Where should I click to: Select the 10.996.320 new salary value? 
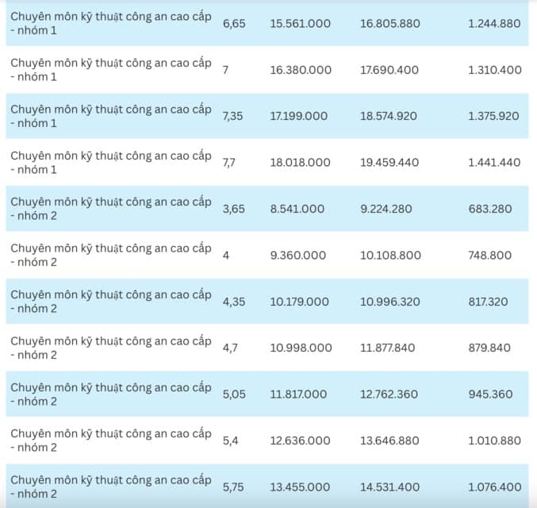click(x=390, y=302)
